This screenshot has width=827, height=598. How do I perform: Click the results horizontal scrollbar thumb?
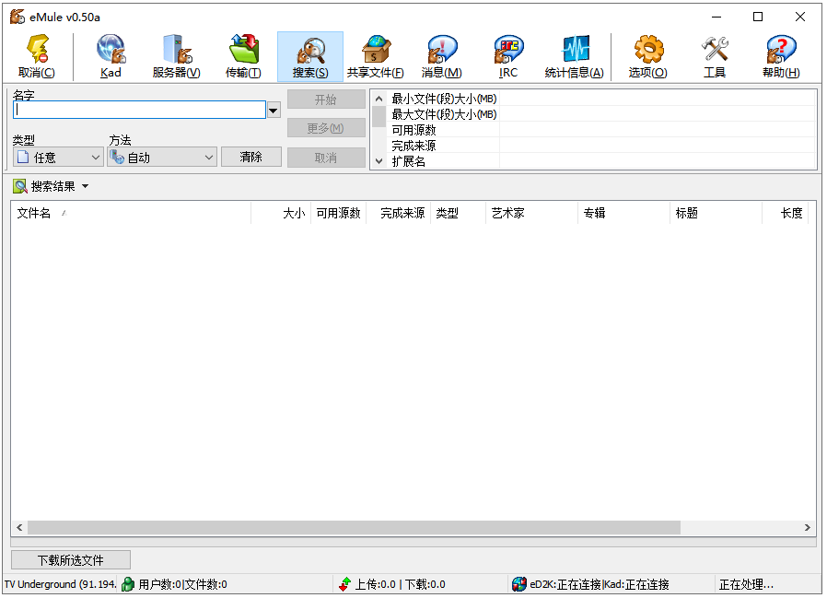(354, 527)
